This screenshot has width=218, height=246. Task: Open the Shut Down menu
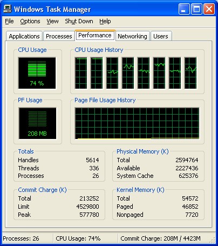(x=79, y=21)
